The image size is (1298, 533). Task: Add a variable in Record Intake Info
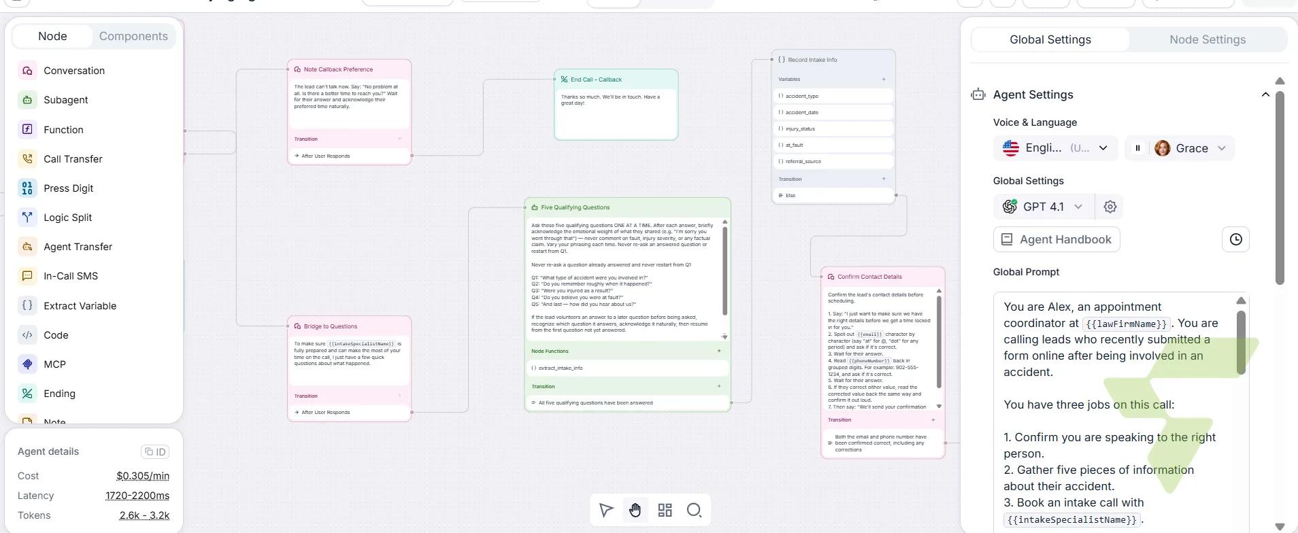point(884,80)
